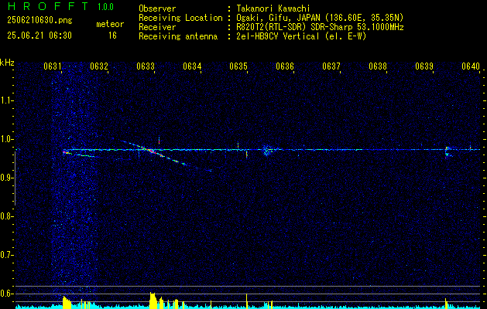This screenshot has height=309, width=487.
Task: Click the yellow power peak below 0633
Action: [153, 299]
